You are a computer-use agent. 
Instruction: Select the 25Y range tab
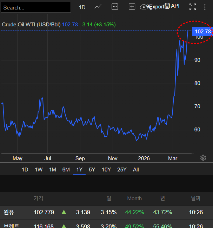(x=122, y=170)
